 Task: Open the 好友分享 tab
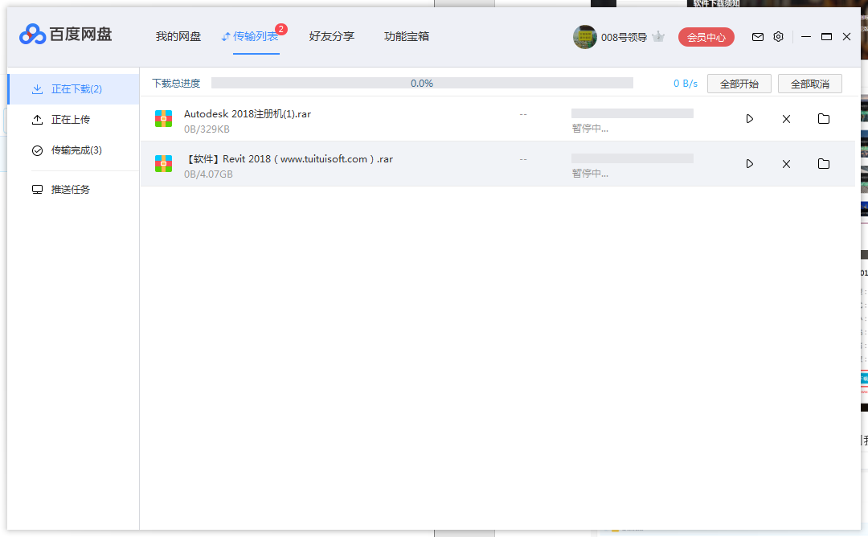point(332,36)
